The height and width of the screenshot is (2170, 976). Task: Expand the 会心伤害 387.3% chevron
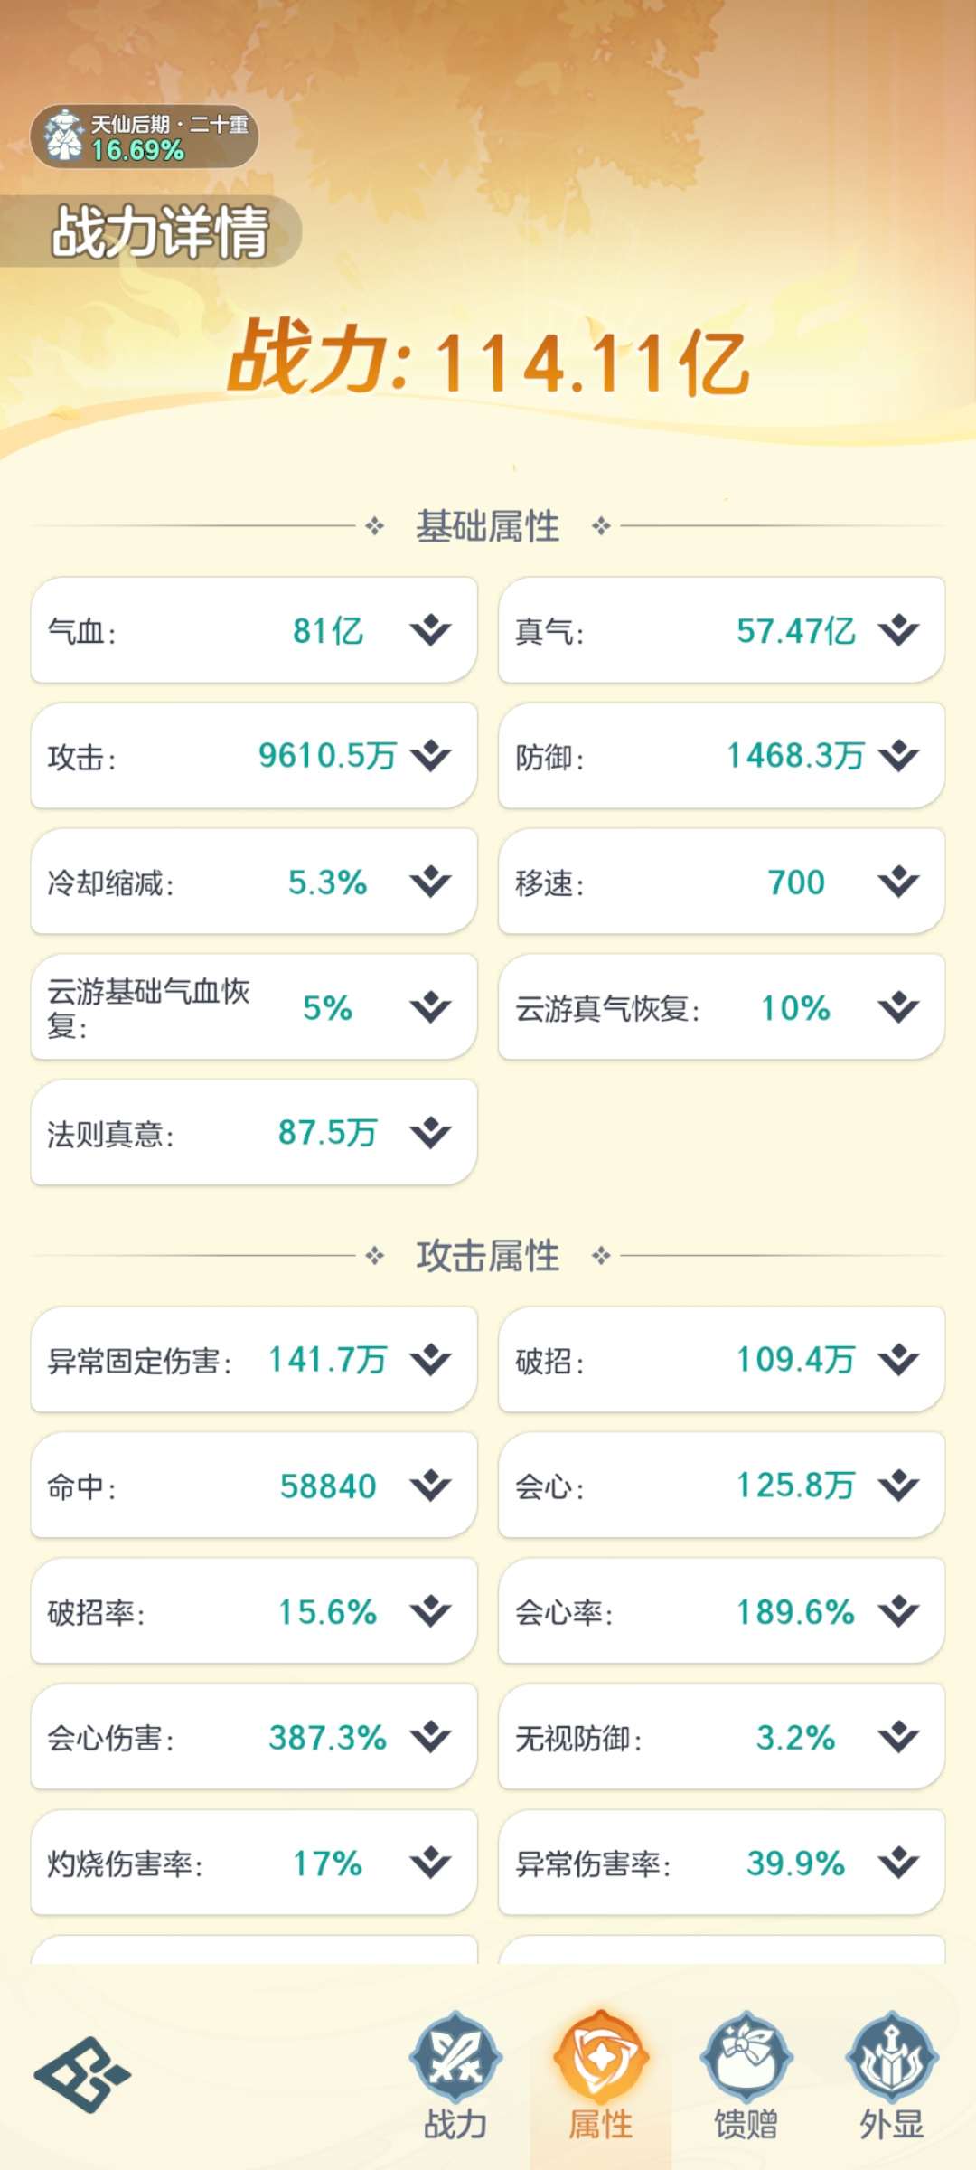point(430,1737)
